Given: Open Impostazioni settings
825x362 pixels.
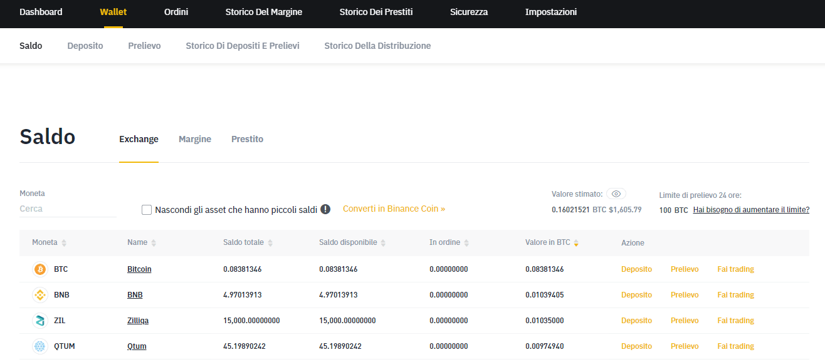Looking at the screenshot, I should pos(551,12).
